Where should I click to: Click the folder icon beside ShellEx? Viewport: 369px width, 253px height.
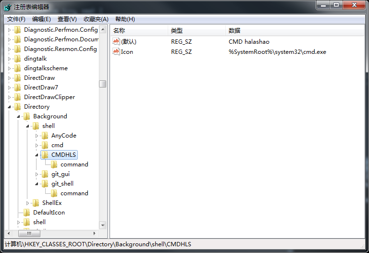click(36, 203)
